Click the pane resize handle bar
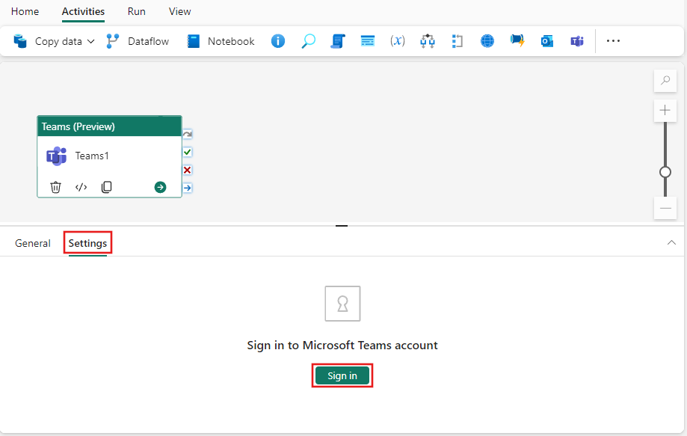 coord(342,226)
